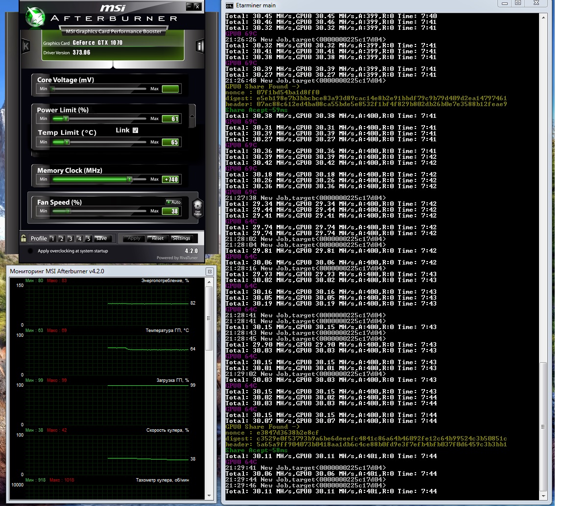
Task: Click the Temp Limit value field showing 65
Action: [x=170, y=142]
